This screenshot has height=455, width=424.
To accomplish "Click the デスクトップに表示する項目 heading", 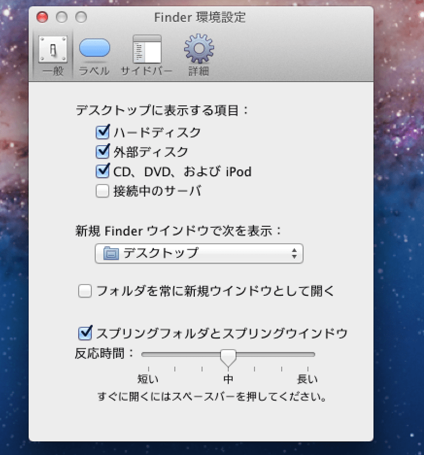I will (x=162, y=111).
